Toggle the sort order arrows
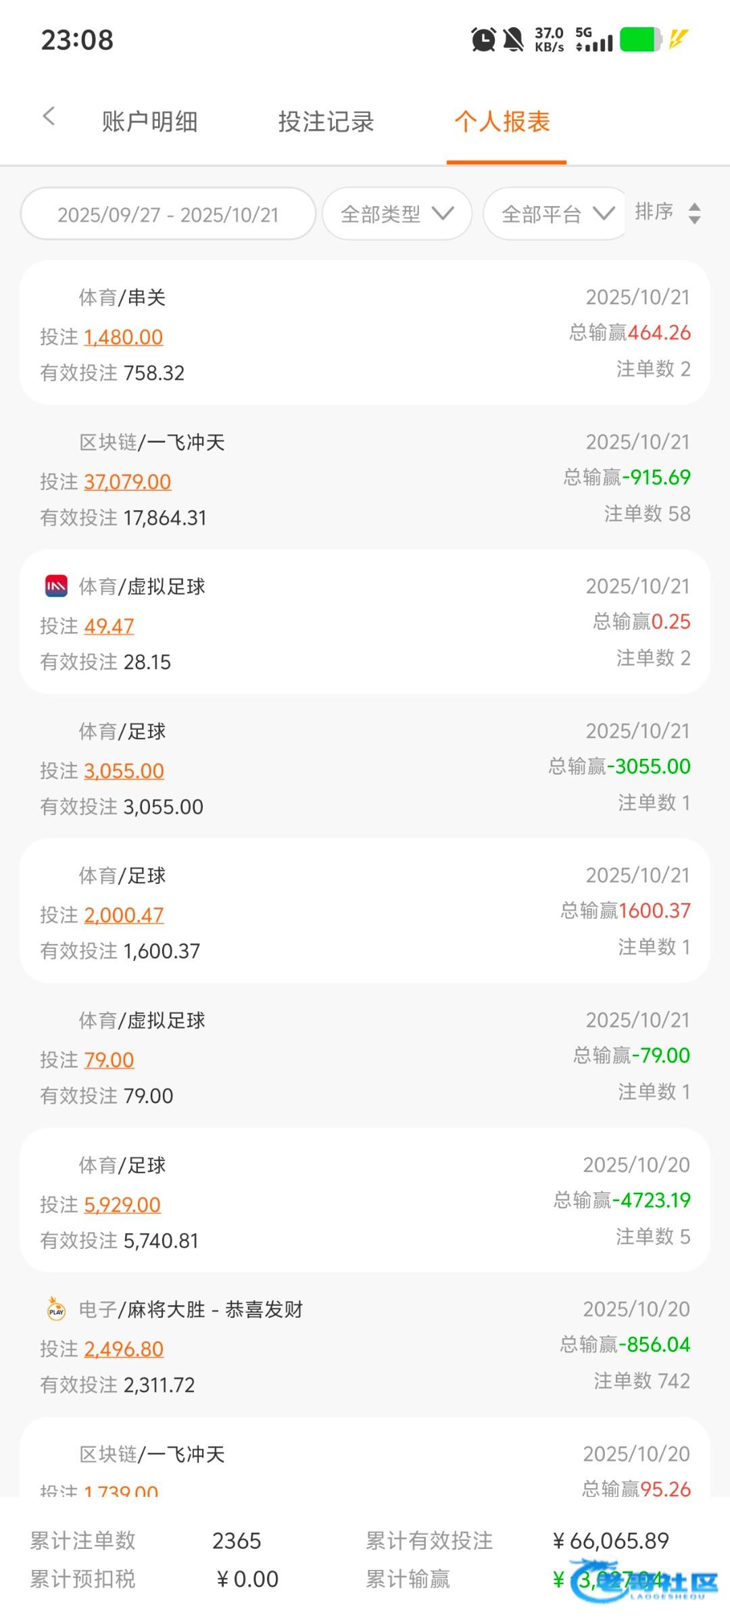 (694, 213)
